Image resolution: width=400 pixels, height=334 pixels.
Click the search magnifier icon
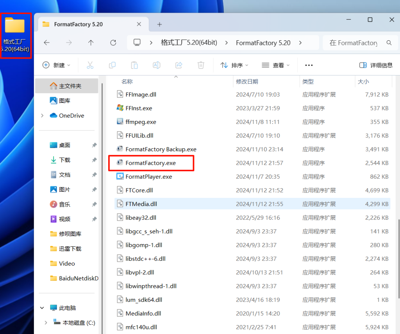point(389,43)
